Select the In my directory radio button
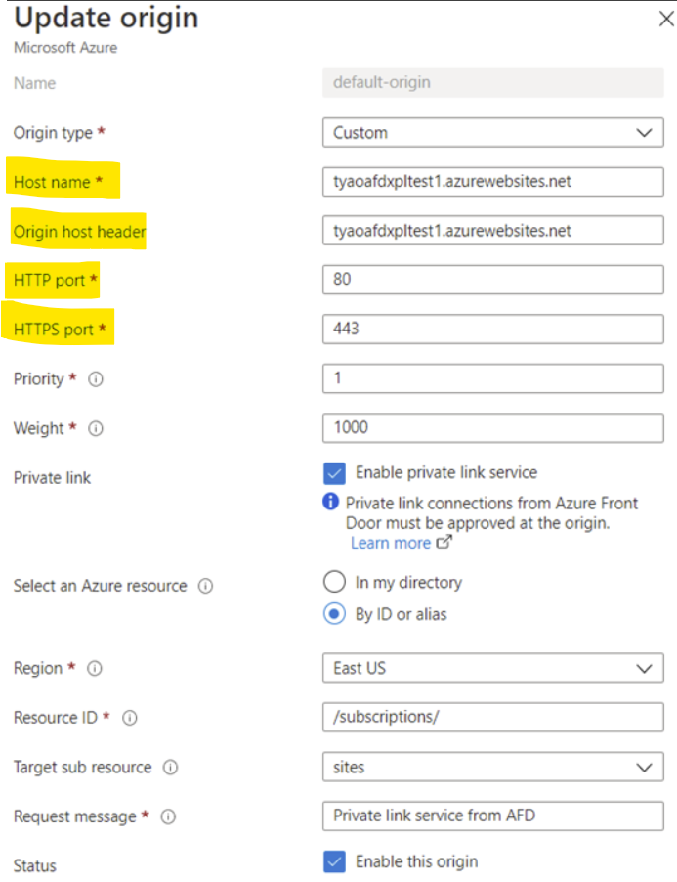 (333, 581)
